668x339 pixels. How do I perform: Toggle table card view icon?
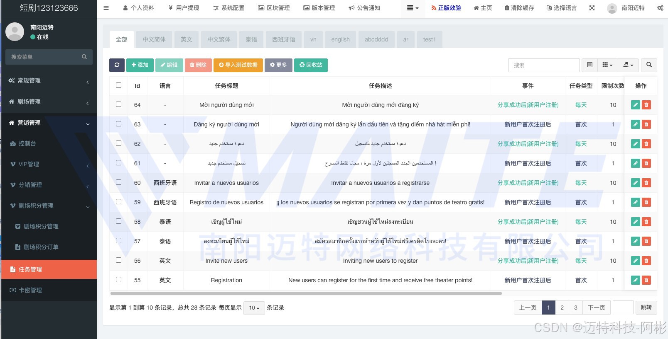tap(589, 65)
